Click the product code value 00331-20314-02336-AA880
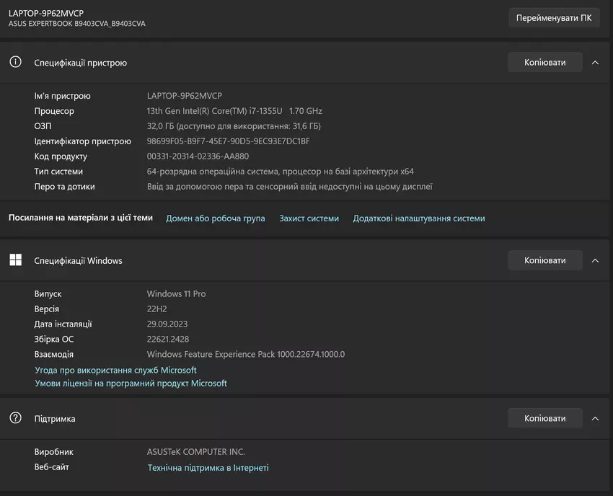This screenshot has width=613, height=496. pyautogui.click(x=198, y=156)
